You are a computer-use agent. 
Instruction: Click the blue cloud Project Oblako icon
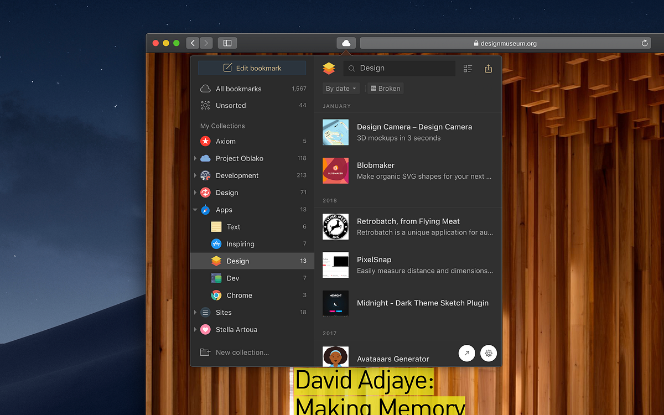[205, 158]
